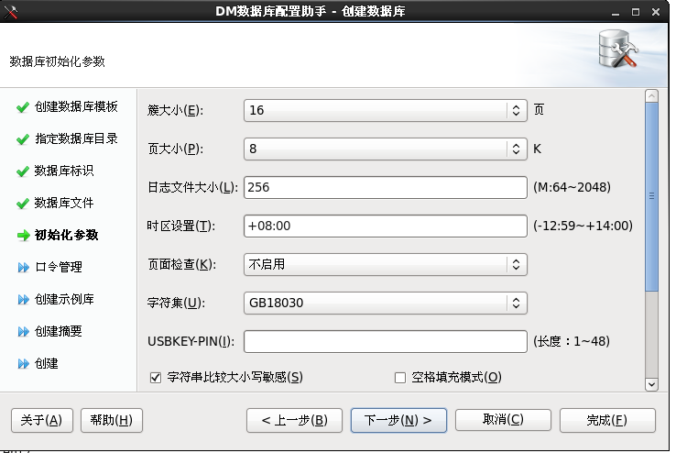Click the blue double-arrow icon beside 创建
Image resolution: width=676 pixels, height=453 pixels.
23,364
